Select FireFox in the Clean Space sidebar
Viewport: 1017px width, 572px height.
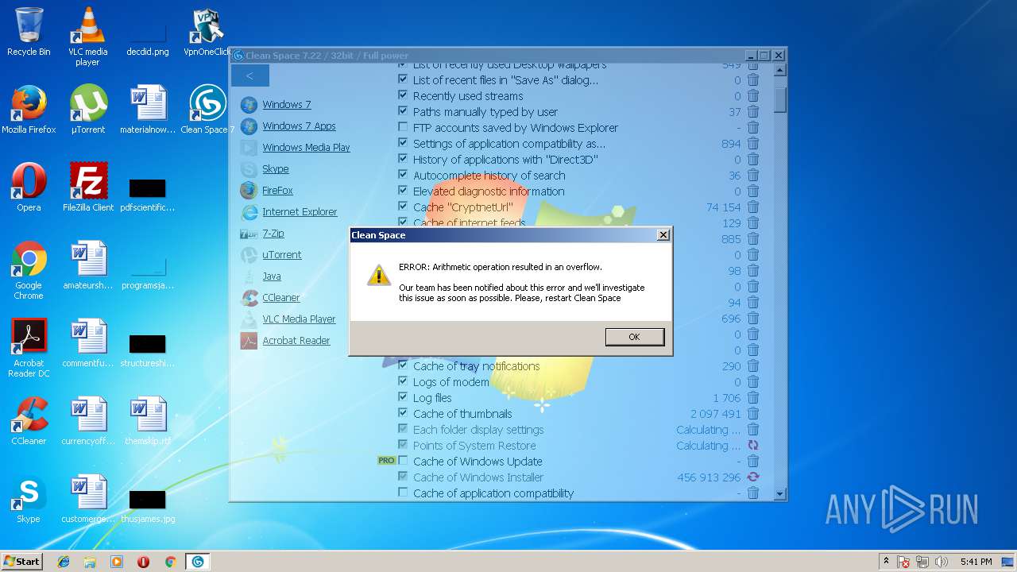(277, 191)
